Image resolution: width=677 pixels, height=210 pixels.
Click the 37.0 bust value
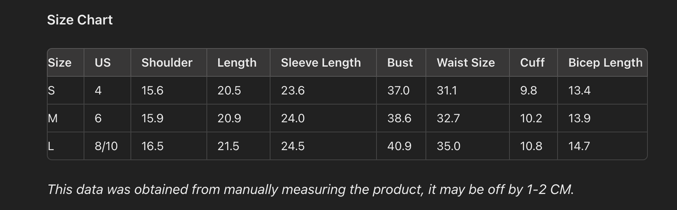pyautogui.click(x=398, y=90)
